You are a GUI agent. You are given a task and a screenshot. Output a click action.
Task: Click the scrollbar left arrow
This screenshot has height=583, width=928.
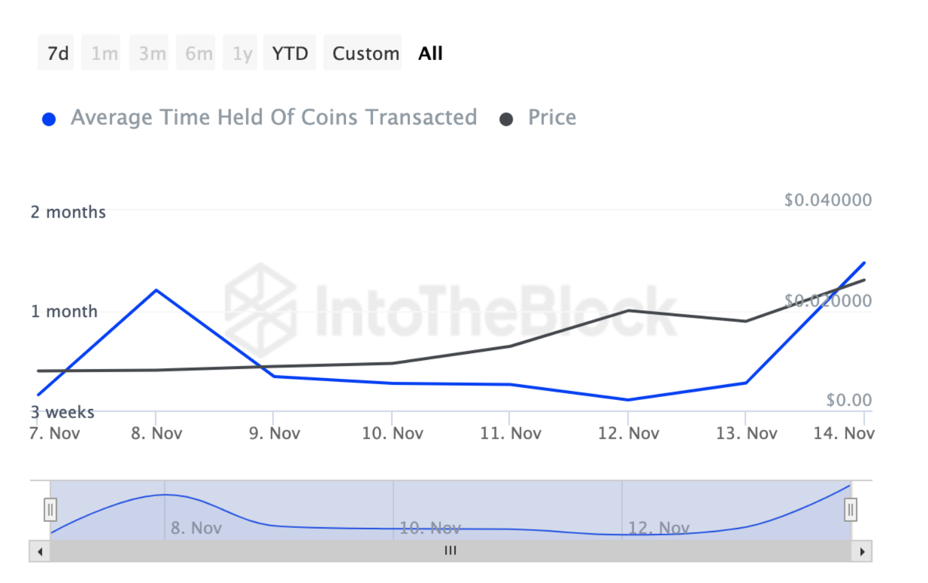tap(40, 551)
